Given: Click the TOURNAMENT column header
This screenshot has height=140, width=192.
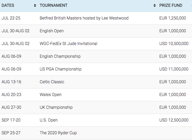Looking at the screenshot, I should pyautogui.click(x=54, y=5).
